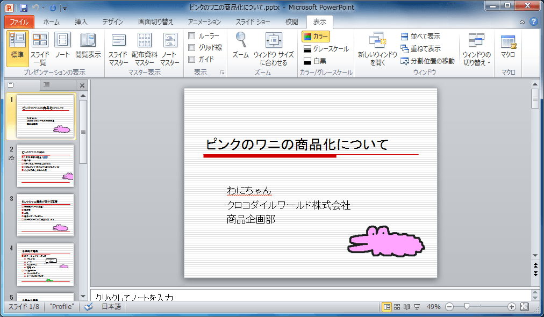Open スライド一覧 slide sorter view

pos(40,49)
